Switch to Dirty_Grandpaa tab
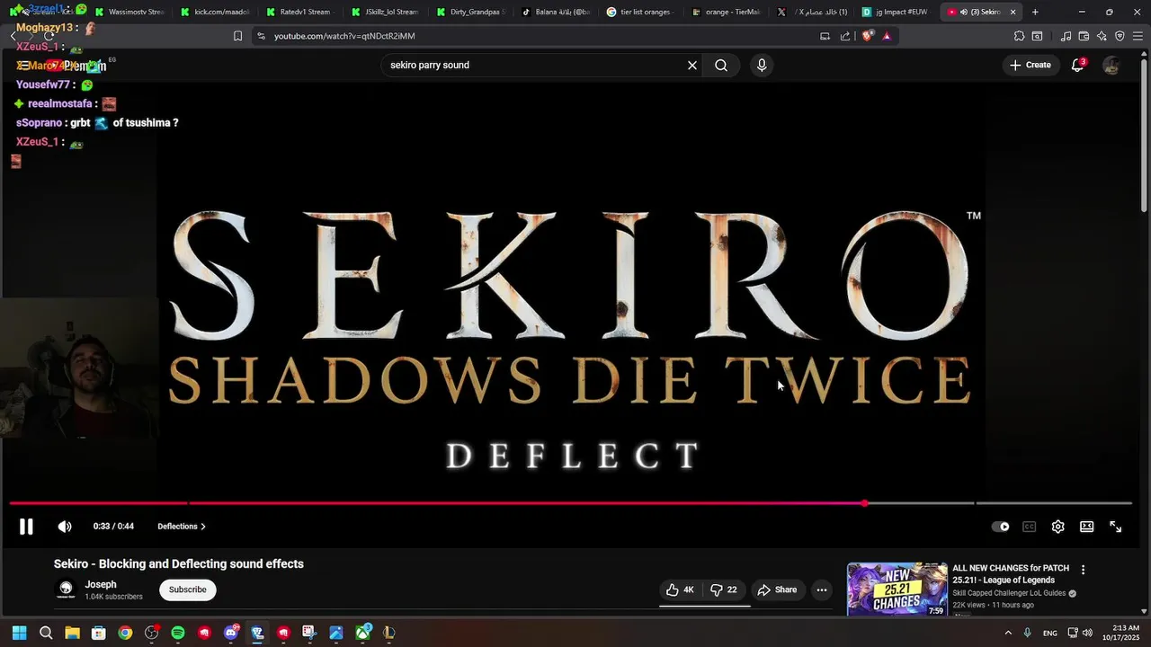 (x=471, y=12)
